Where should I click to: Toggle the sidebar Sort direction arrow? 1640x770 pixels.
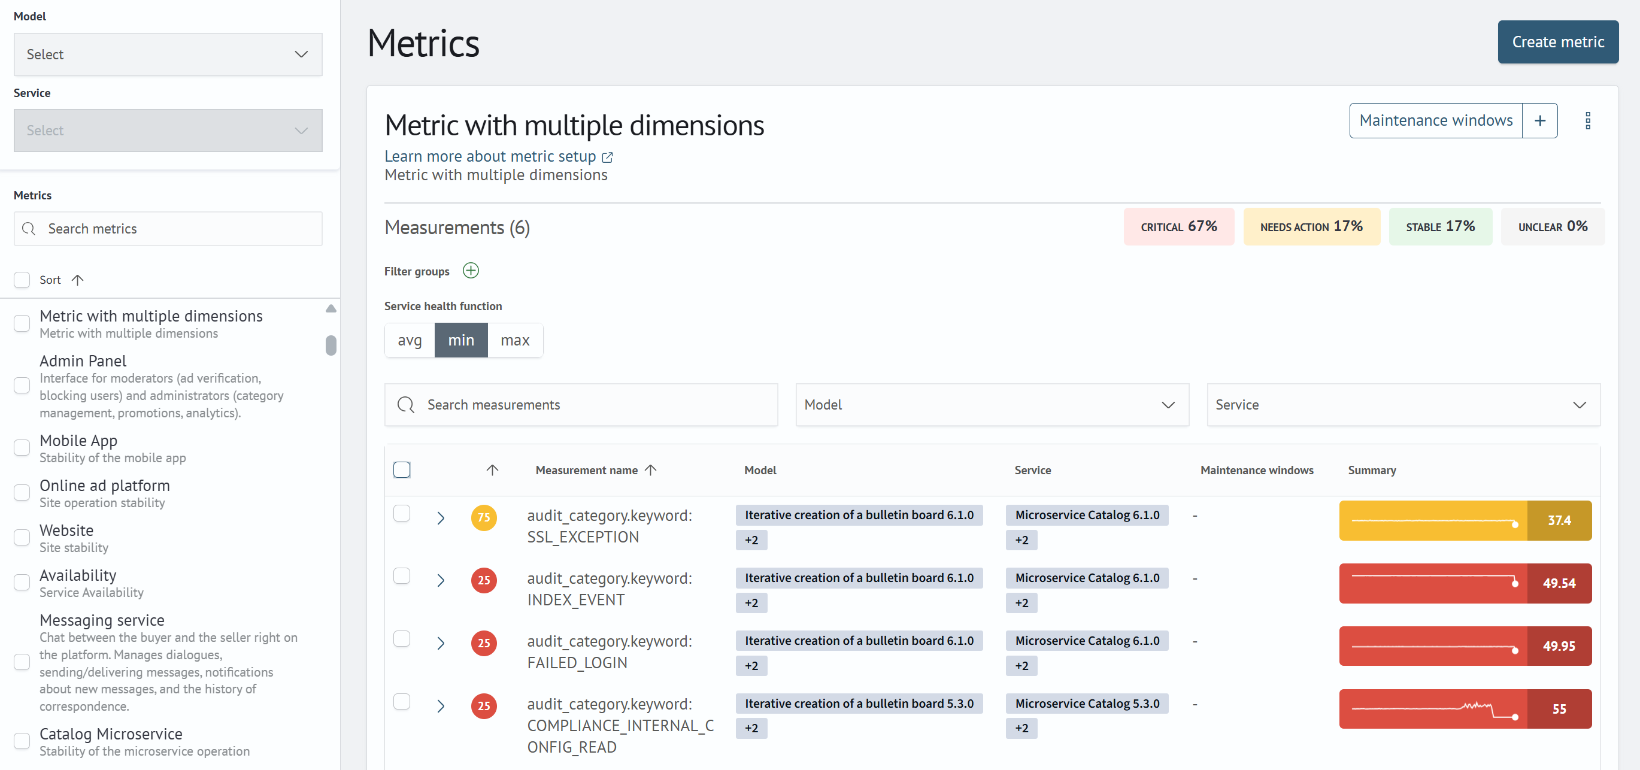pos(78,280)
